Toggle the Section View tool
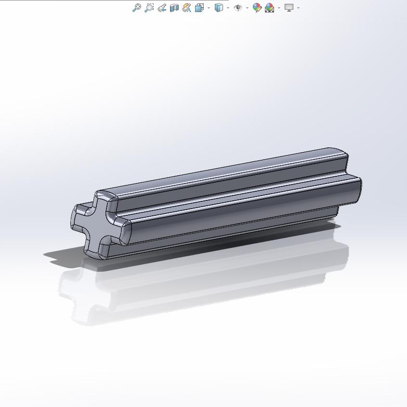This screenshot has height=407, width=407. click(x=174, y=8)
